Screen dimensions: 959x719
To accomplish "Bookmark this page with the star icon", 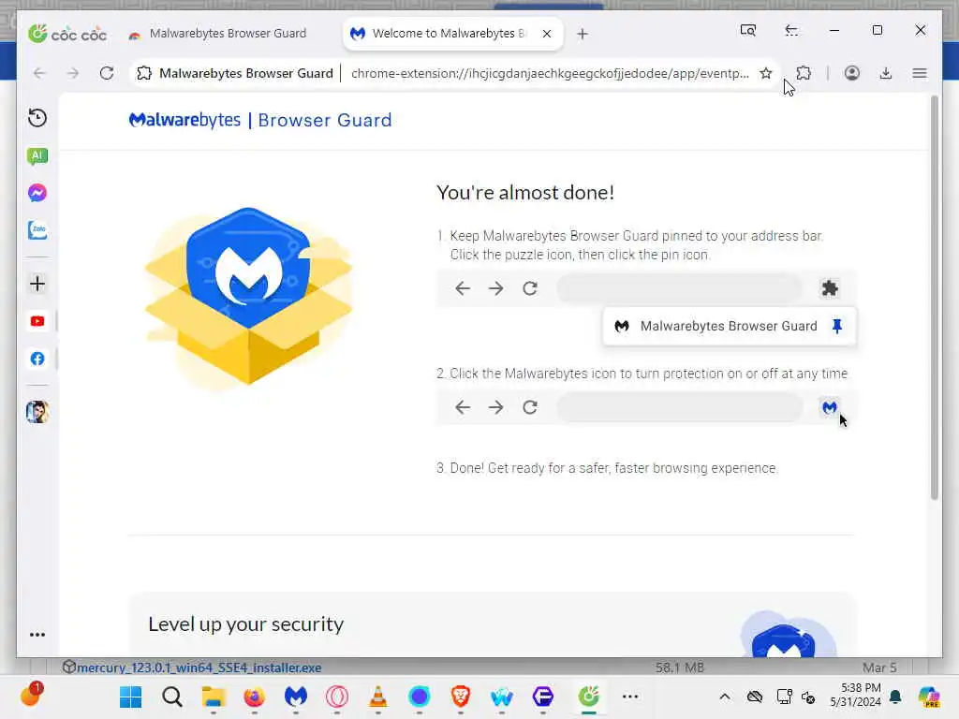I will pyautogui.click(x=766, y=73).
